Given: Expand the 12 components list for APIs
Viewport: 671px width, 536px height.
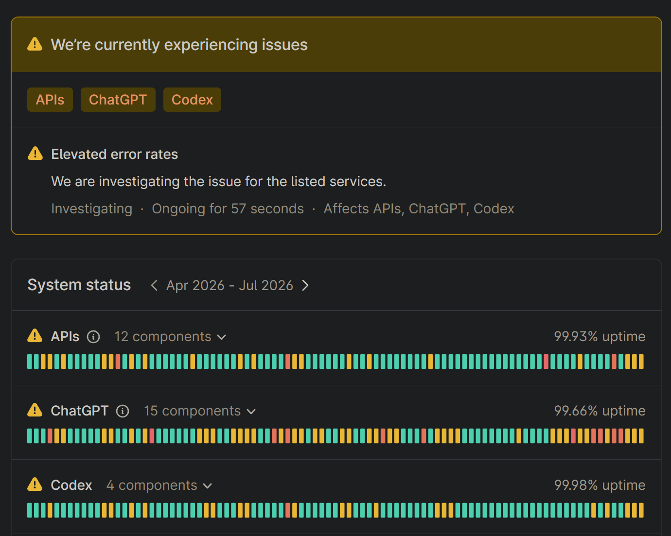Looking at the screenshot, I should (x=170, y=336).
